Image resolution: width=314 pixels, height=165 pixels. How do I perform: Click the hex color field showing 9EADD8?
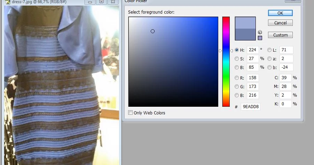tap(250, 106)
